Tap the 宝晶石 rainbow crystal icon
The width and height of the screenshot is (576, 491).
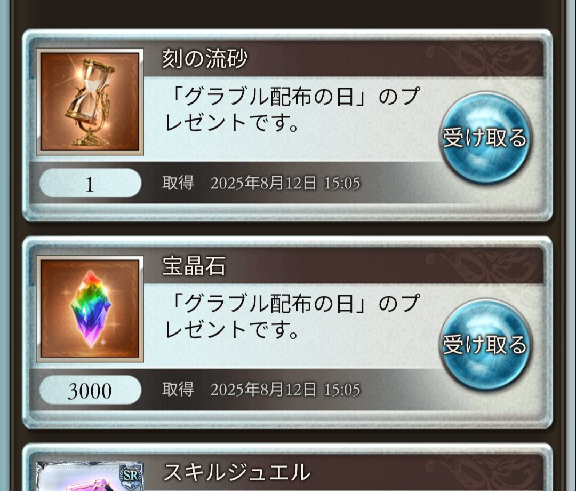tap(90, 308)
